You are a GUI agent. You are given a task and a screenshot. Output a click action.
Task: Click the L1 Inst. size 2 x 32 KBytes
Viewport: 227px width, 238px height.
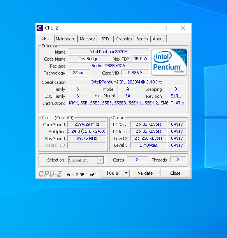(149, 131)
